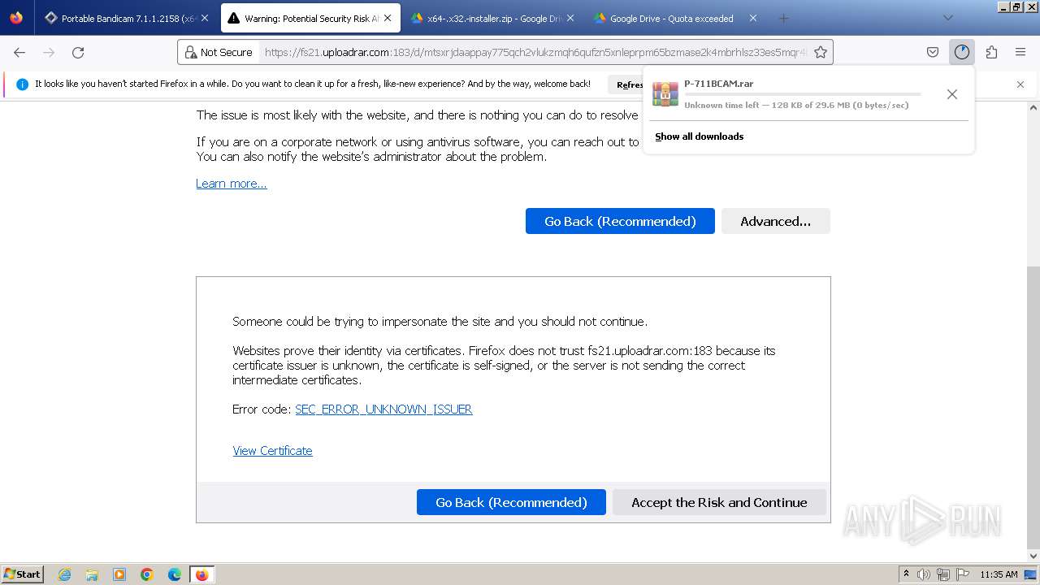Go back one page with back arrow
The height and width of the screenshot is (585, 1040).
(19, 52)
